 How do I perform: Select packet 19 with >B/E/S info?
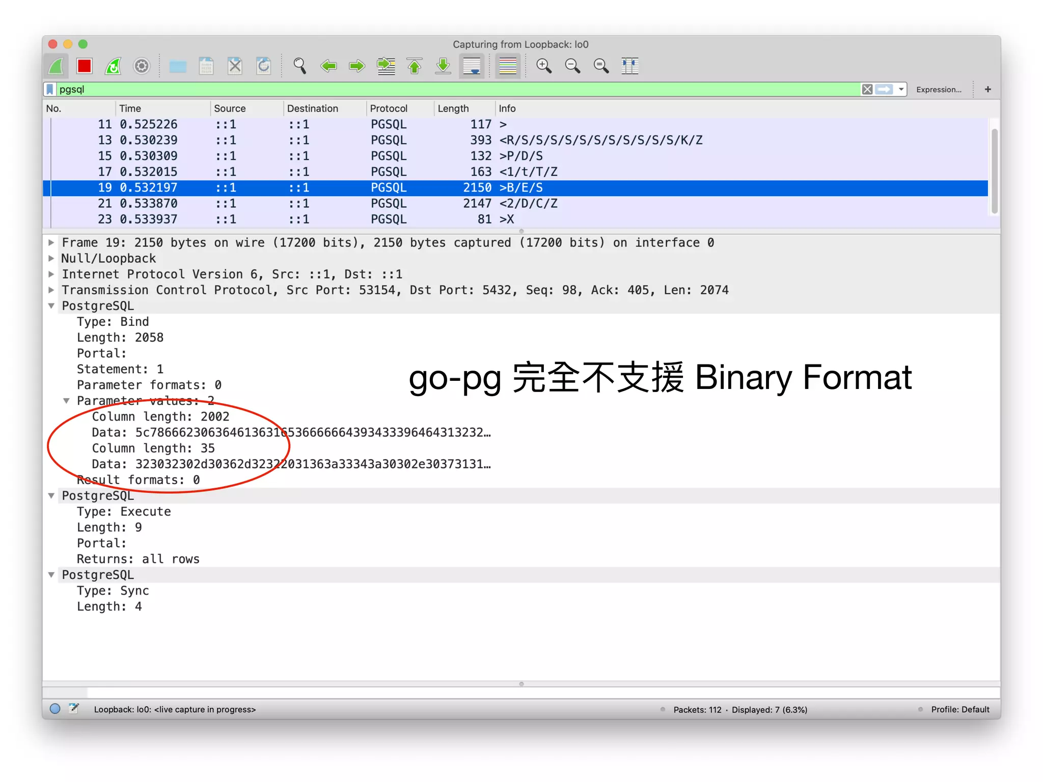[x=515, y=188]
